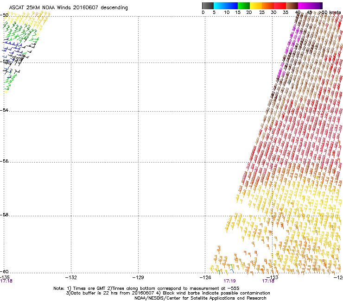Screen dimensions: 343x301
Task: Click the '>50 knots' legend label
Action: pos(330,13)
